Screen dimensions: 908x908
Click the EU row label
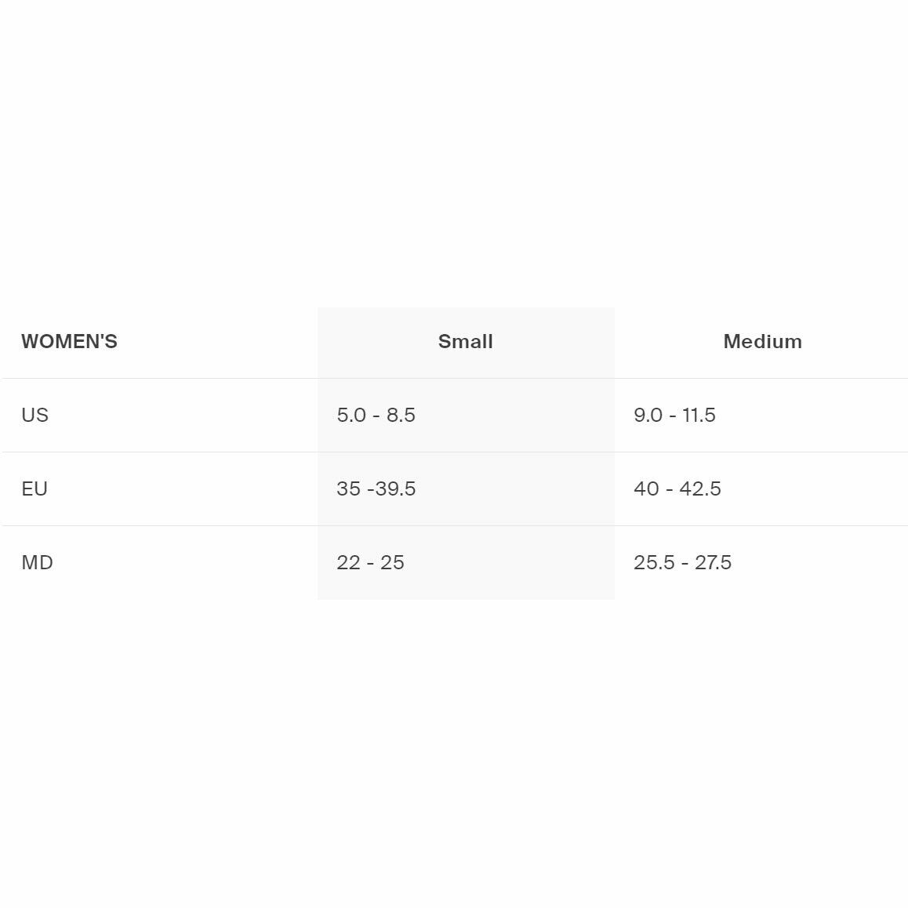tap(35, 489)
